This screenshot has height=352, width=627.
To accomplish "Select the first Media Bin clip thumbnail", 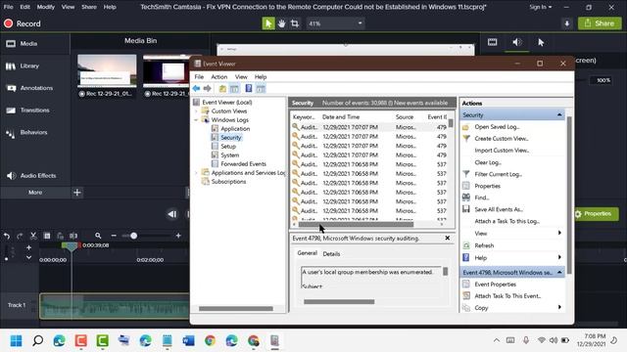I will (x=107, y=70).
